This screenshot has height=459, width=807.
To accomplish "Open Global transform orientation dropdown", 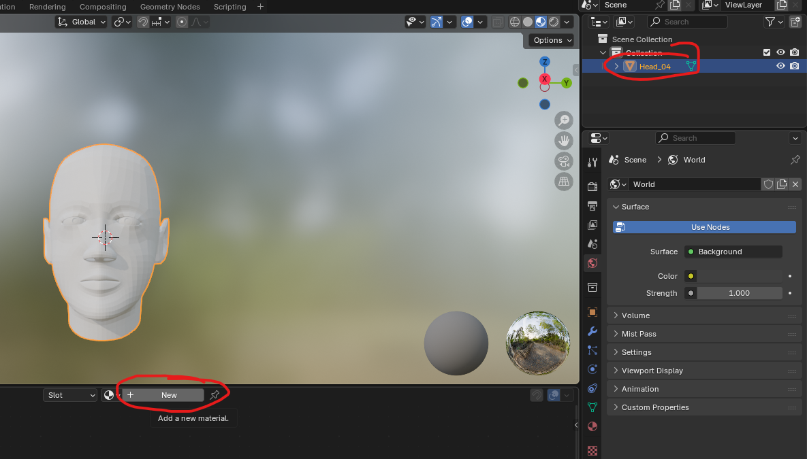I will 81,22.
